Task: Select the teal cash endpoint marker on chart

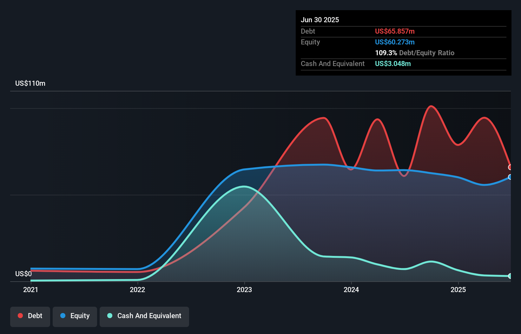Action: [510, 276]
